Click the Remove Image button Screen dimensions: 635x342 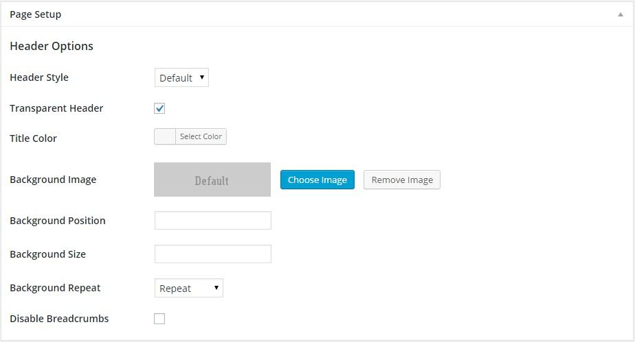(401, 180)
